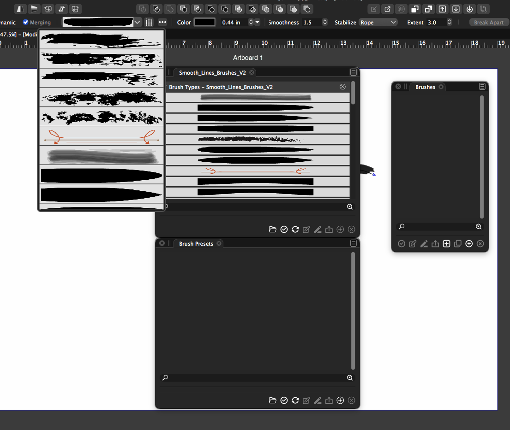Screen dimensions: 510x430
Task: Click the black Color swatch
Action: pos(204,22)
